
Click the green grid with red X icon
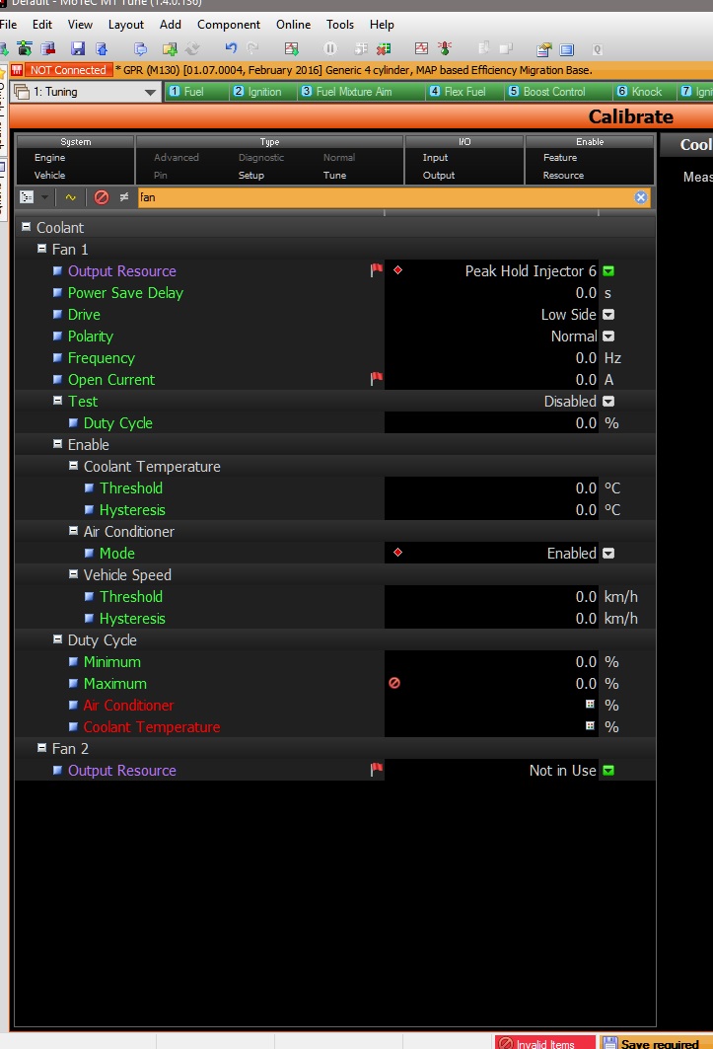[384, 48]
